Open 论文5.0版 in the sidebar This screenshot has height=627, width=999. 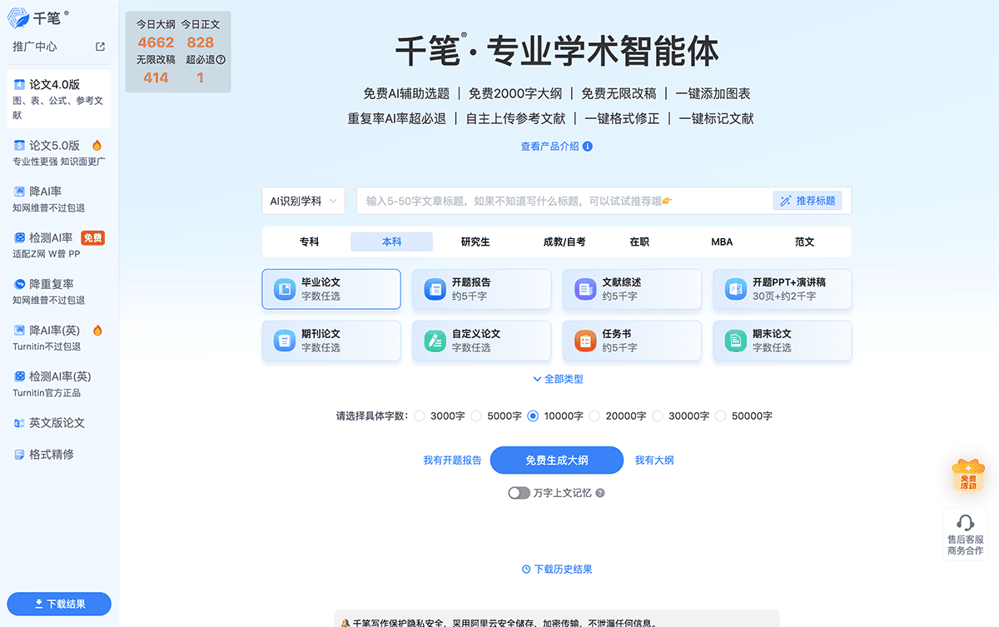[55, 146]
